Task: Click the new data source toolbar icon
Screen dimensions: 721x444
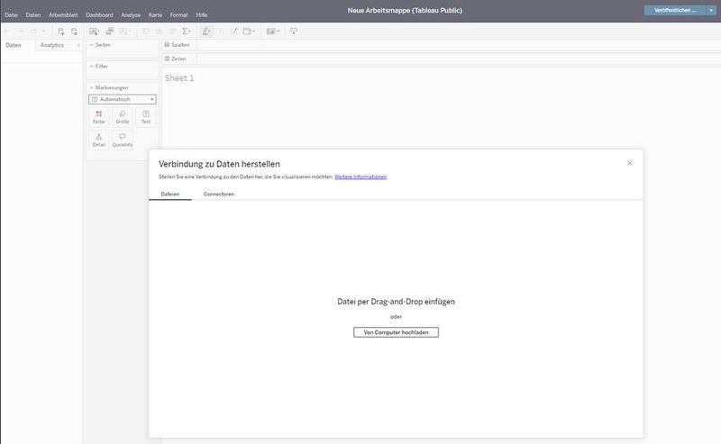Action: (61, 31)
